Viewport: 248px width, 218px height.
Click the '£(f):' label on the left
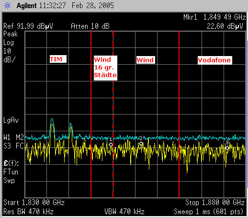click(11, 163)
